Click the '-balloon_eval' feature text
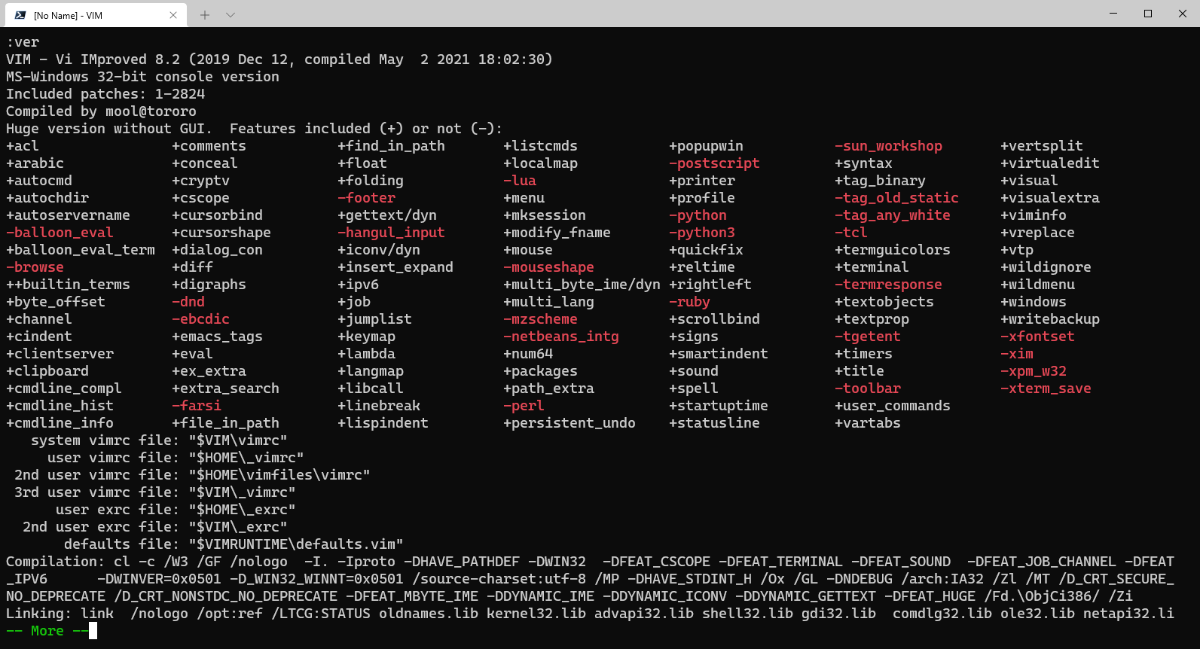 [60, 233]
